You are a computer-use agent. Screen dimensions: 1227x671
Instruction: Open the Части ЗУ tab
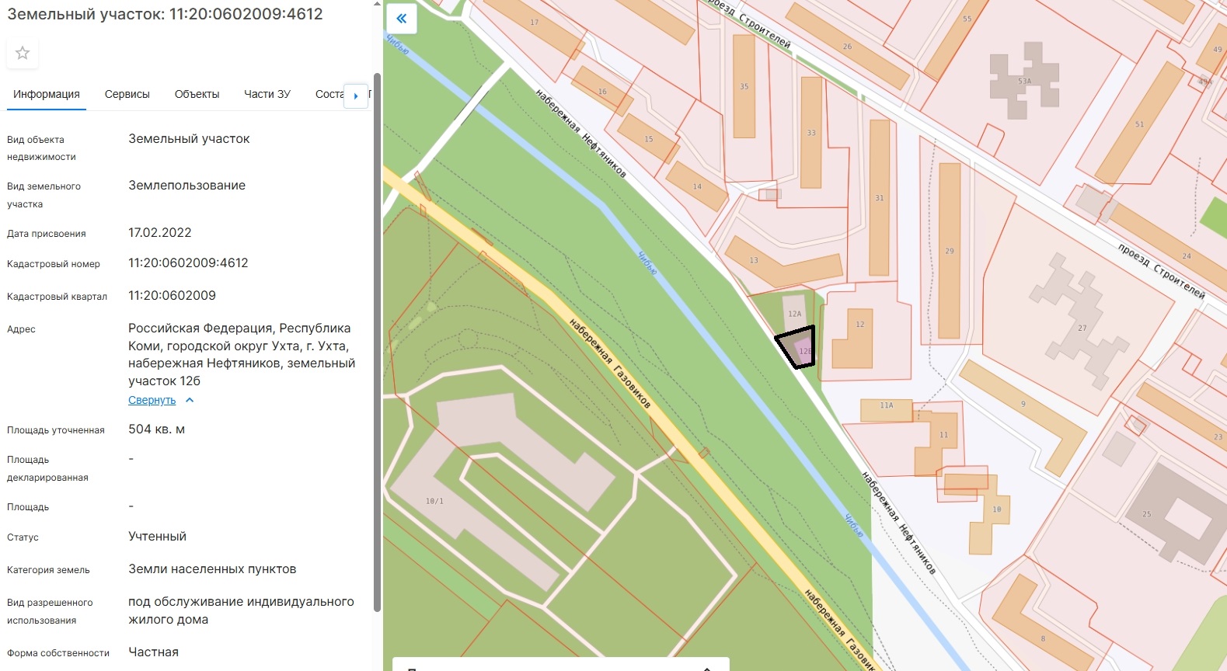click(267, 94)
